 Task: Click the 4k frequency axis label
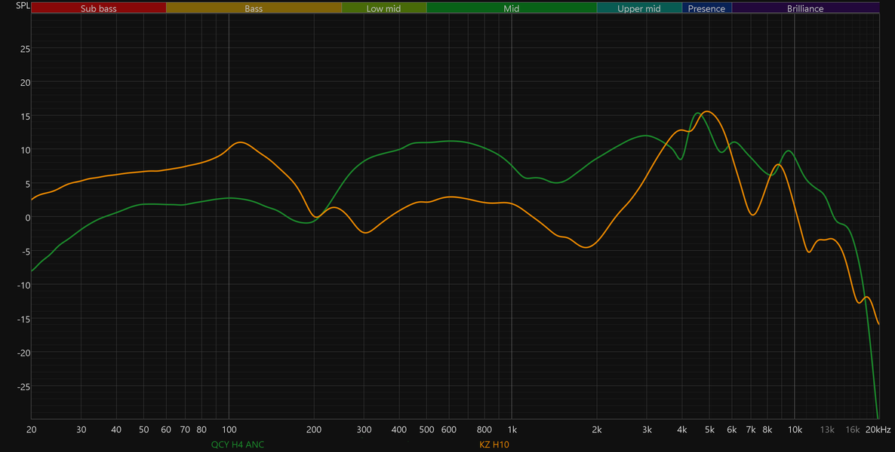pos(682,429)
